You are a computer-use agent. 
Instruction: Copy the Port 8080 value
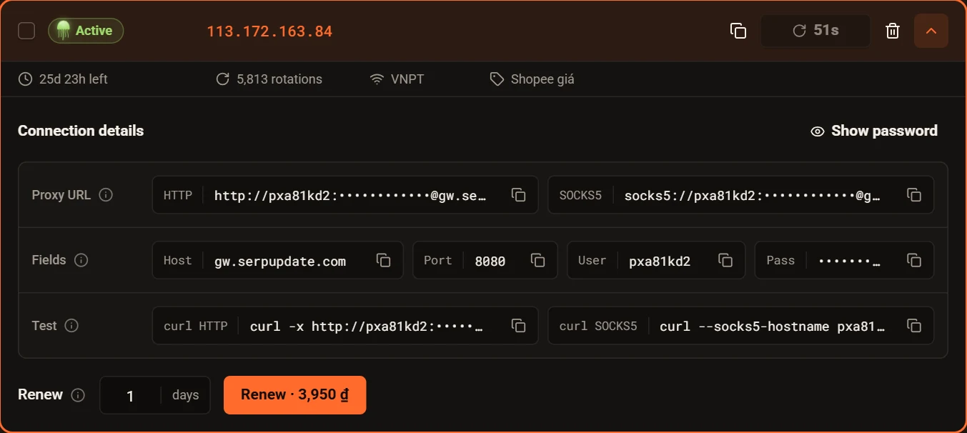pos(538,260)
